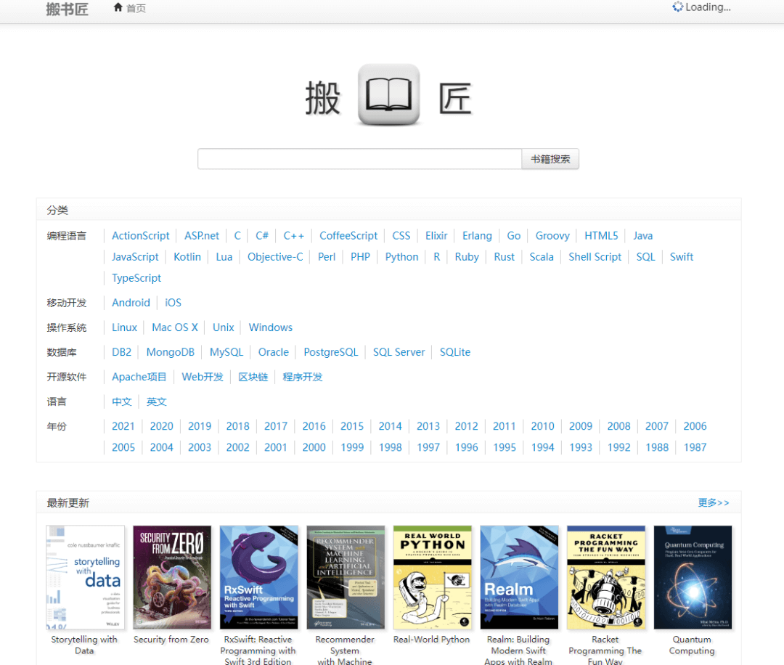Open the Security from Zero book cover
This screenshot has width=784, height=665.
pos(171,577)
